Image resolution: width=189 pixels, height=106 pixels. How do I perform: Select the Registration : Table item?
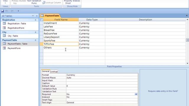click(x=17, y=24)
